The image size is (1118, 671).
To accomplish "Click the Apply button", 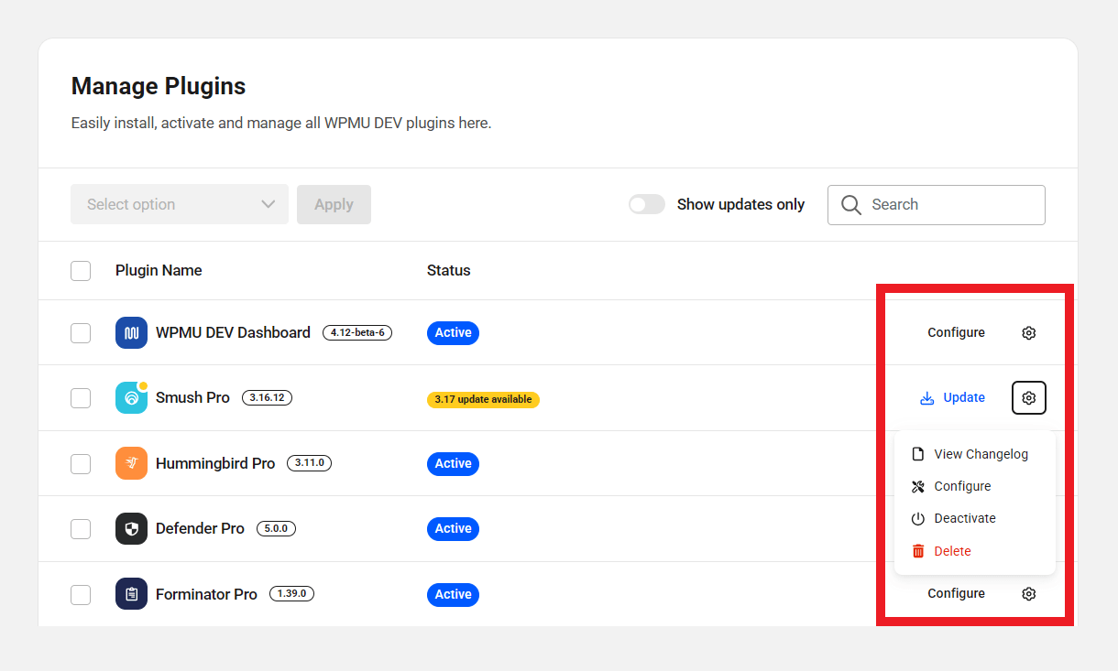I will click(x=334, y=204).
